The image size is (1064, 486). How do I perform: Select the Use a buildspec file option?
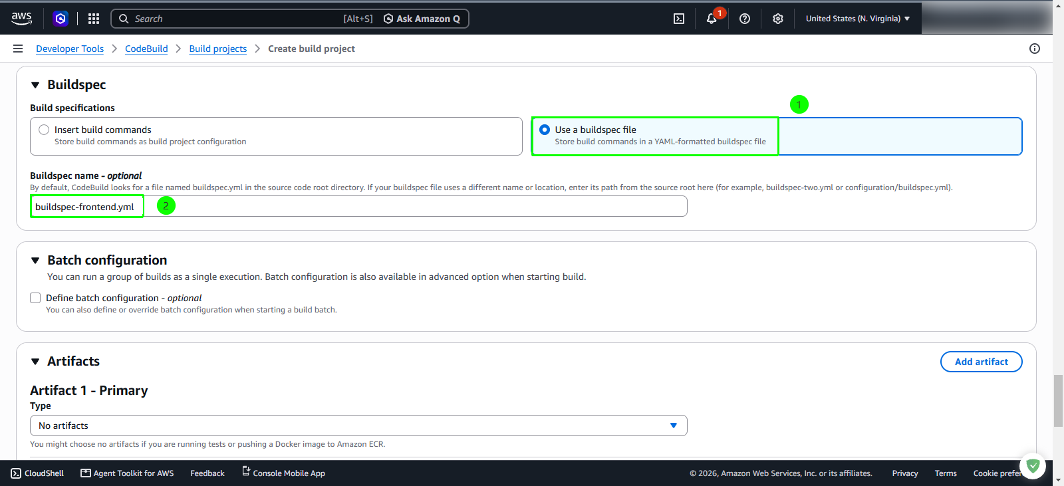click(777, 136)
